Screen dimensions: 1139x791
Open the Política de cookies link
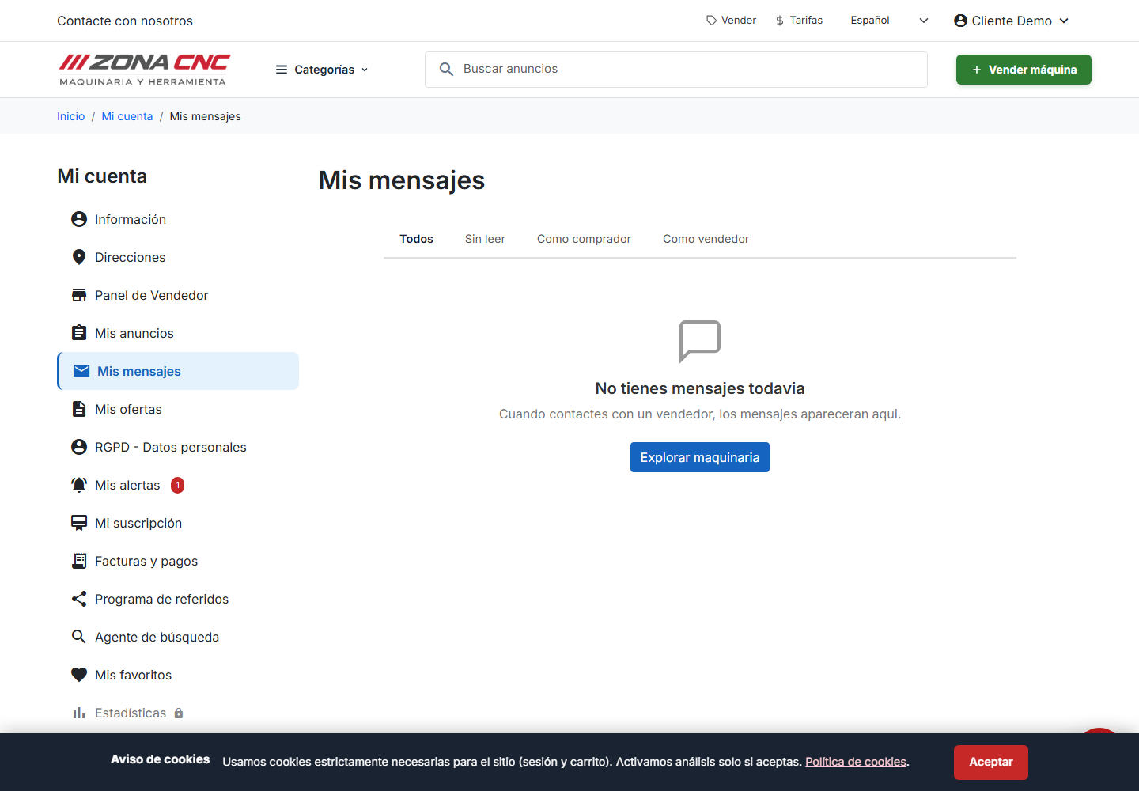[856, 762]
